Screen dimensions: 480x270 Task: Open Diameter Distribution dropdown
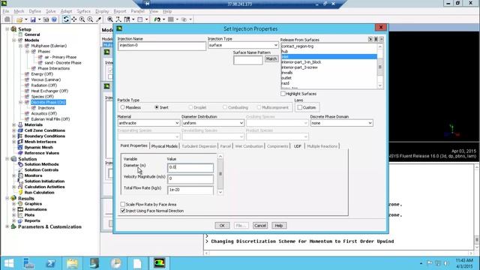click(x=213, y=123)
